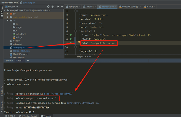Open the Version Control tool window
This screenshot has height=117, width=181.
pyautogui.click(x=28, y=116)
